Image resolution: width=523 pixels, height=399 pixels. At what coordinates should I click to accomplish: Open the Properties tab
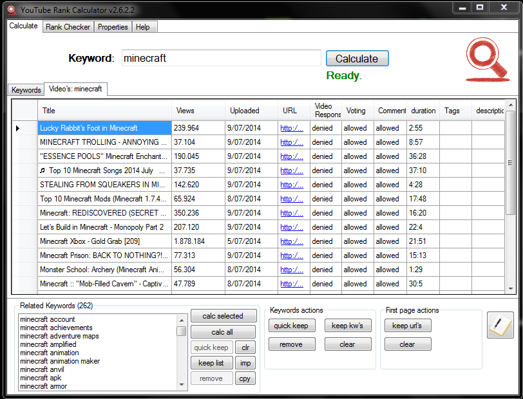tap(113, 27)
